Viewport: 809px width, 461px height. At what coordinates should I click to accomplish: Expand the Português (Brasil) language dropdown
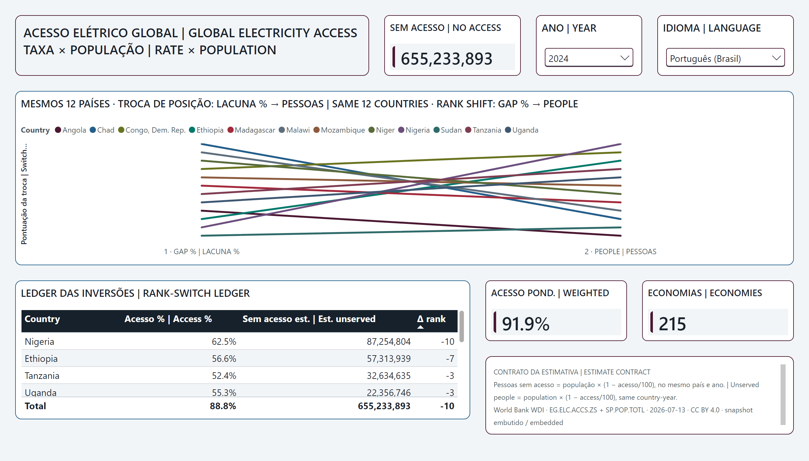coord(725,58)
